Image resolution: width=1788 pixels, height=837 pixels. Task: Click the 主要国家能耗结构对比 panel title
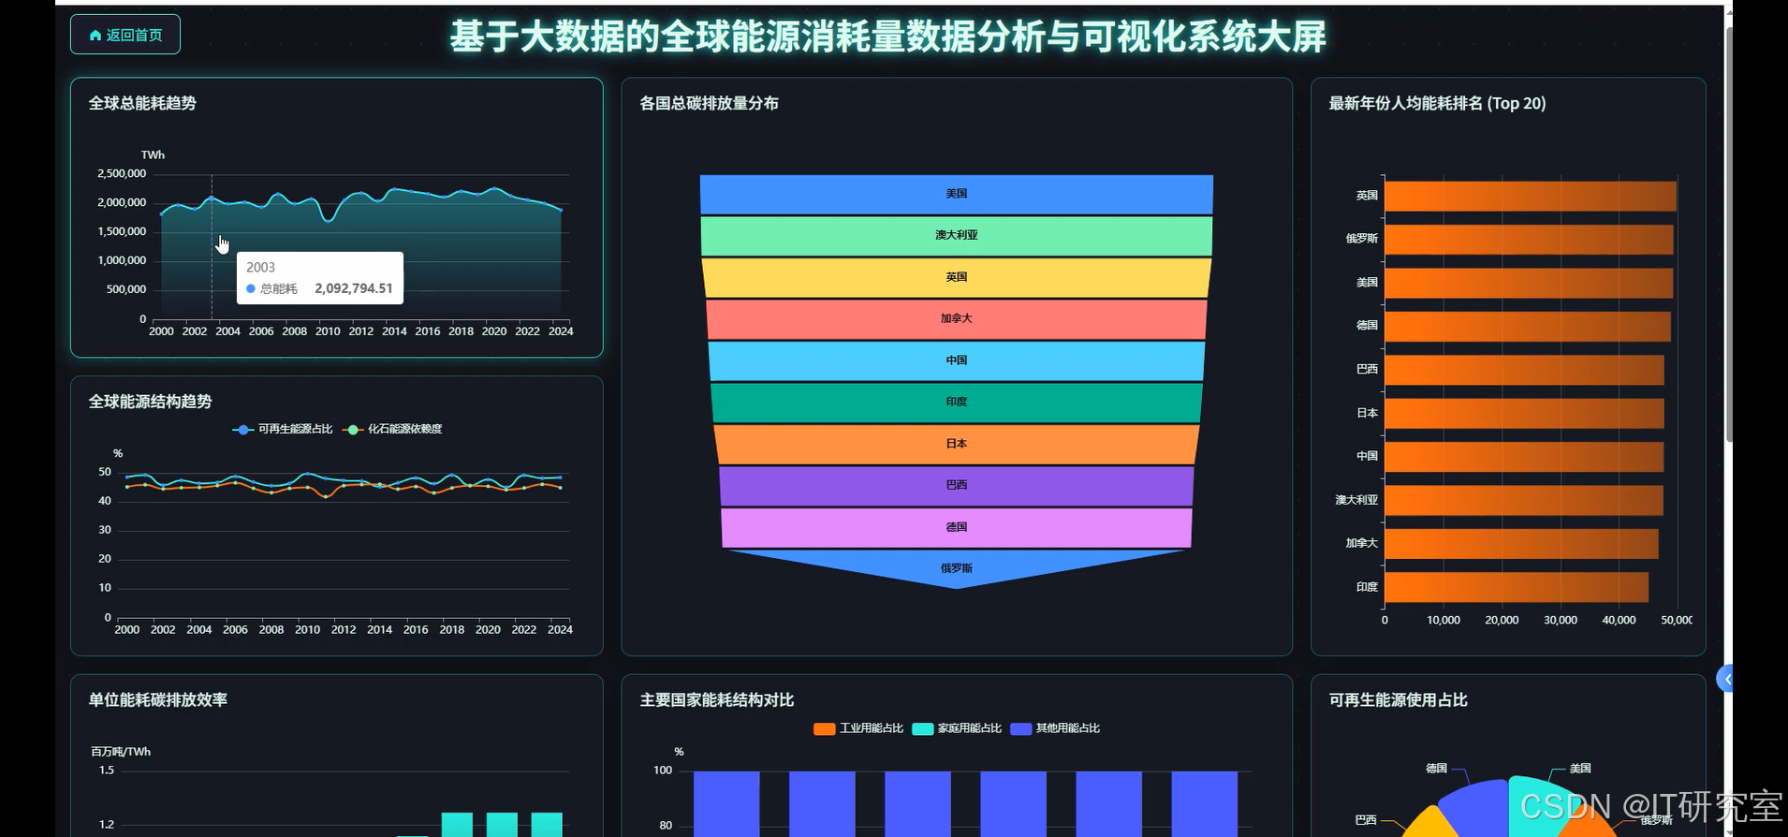[x=717, y=700]
